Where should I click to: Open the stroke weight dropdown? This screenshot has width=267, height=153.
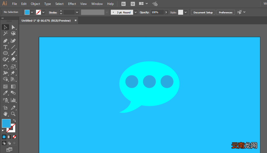pyautogui.click(x=77, y=12)
